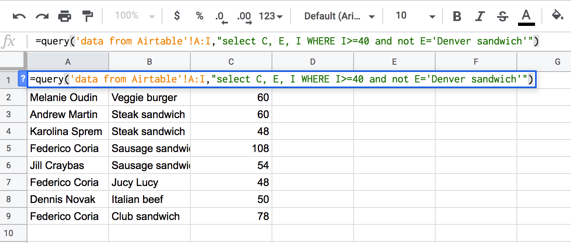
Task: Select row 5 header
Action: click(9, 148)
